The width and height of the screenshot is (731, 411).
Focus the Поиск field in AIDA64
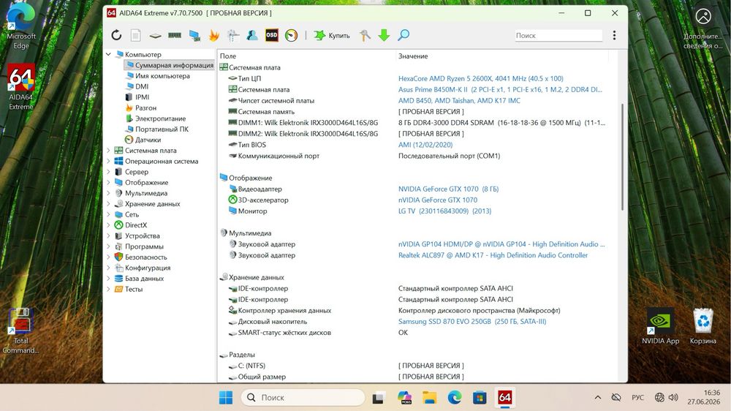(x=558, y=35)
